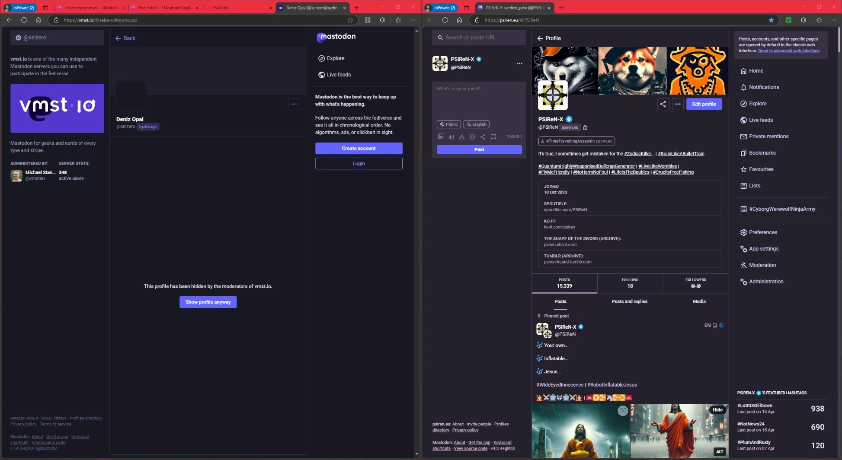Image resolution: width=842 pixels, height=460 pixels.
Task: Click the #WideEyedInnocence hashtag in the pinned post
Action: pyautogui.click(x=560, y=385)
